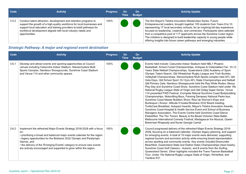Viewport: 246px width, 174px height.
Task: Click activity update text listing events held at venues
Action: (191, 93)
